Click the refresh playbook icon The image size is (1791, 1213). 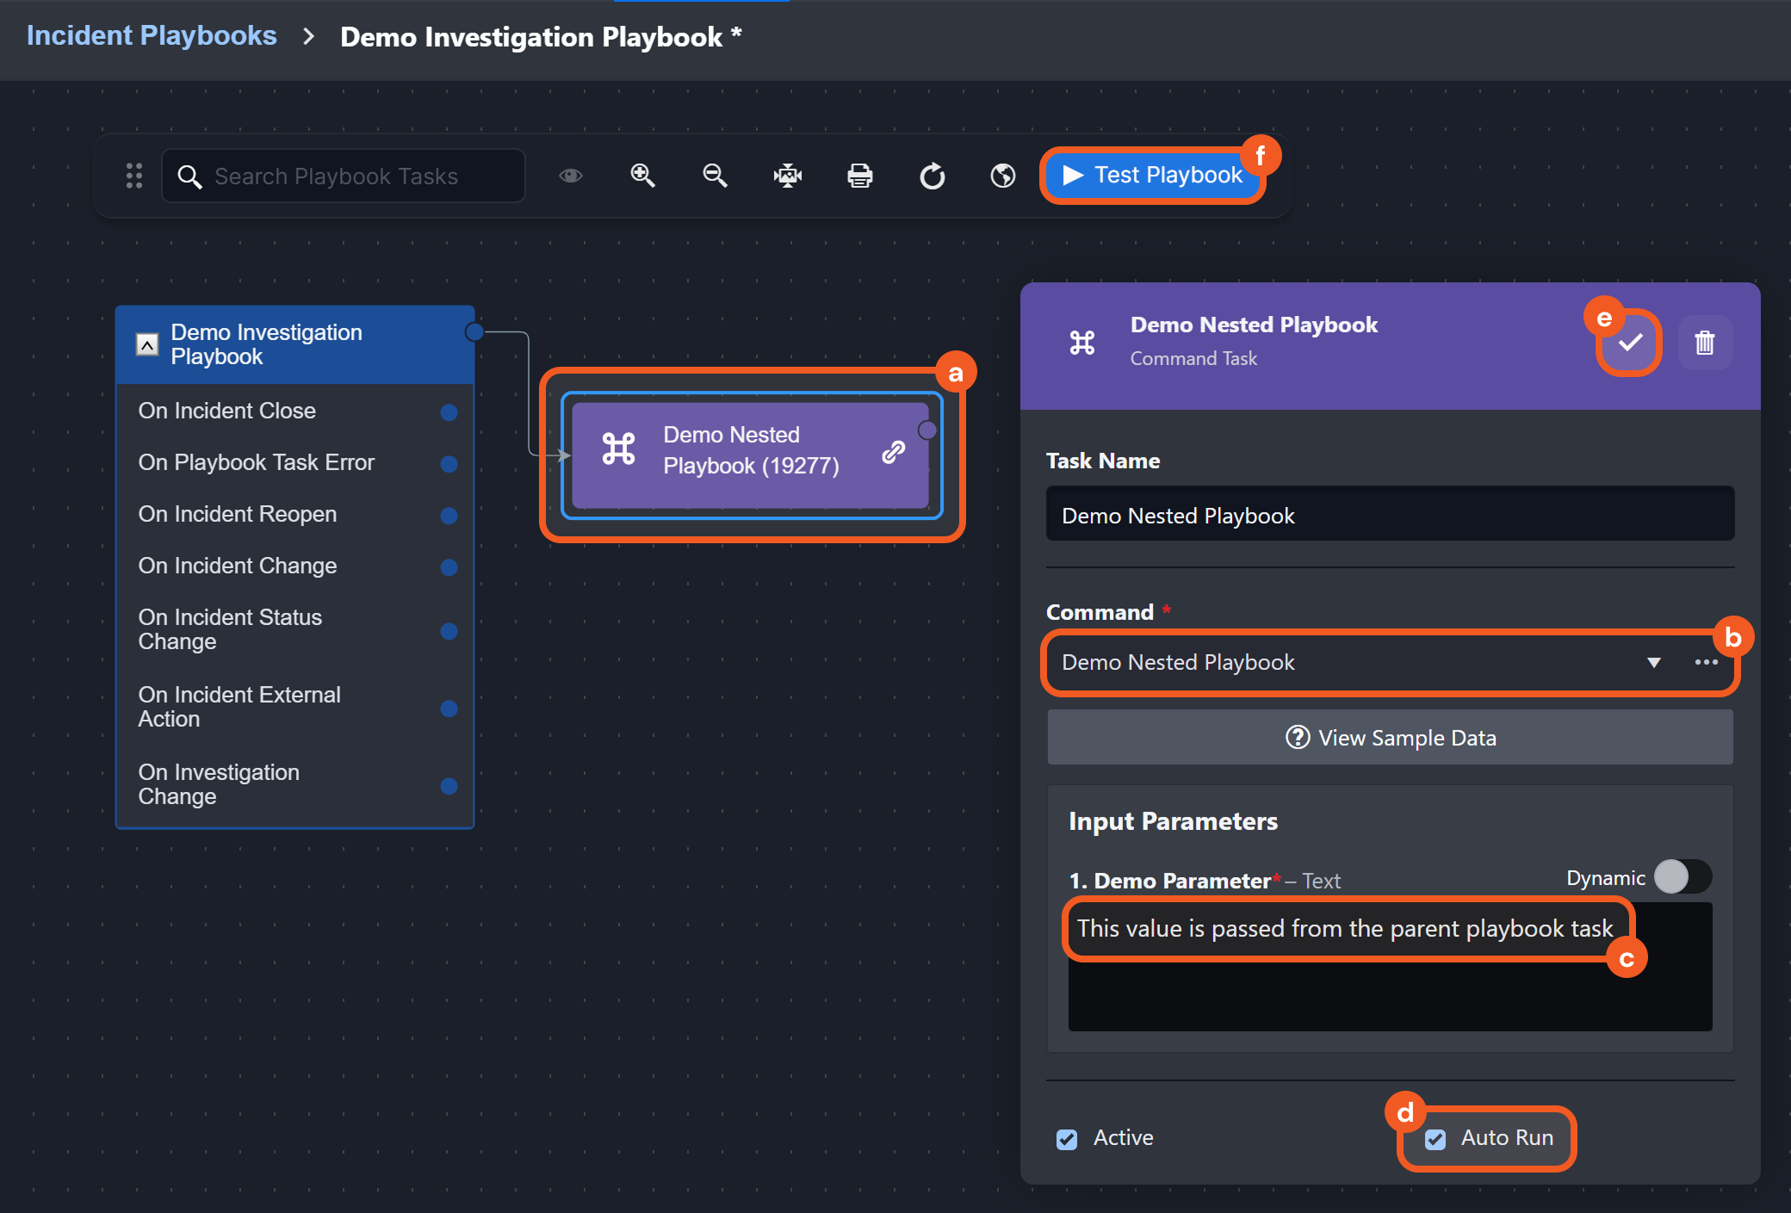[932, 176]
